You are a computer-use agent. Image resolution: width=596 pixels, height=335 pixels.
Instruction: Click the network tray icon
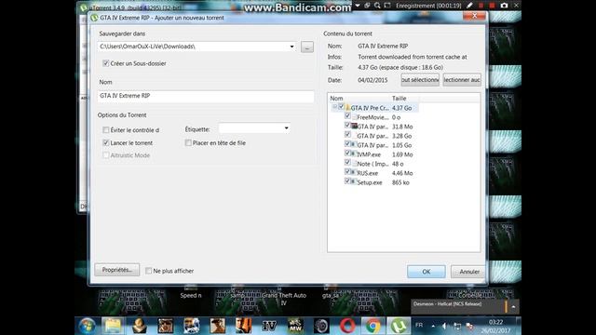pos(457,326)
